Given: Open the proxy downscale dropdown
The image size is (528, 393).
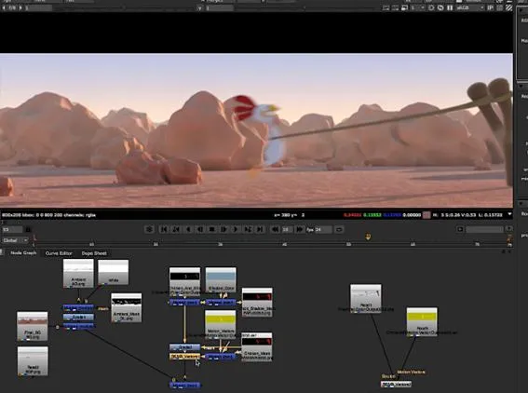Looking at the screenshot, I should pyautogui.click(x=417, y=7).
